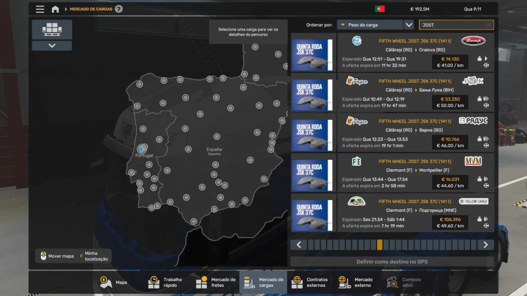This screenshot has width=527, height=296.
Task: Open the Peso da carga sort dropdown
Action: (370, 25)
